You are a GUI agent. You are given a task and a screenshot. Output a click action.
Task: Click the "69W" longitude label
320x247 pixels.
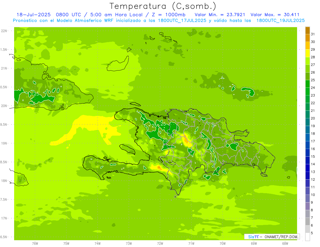(x=254, y=244)
